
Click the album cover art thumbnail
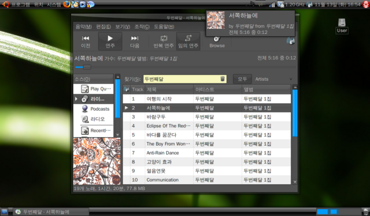point(97,161)
